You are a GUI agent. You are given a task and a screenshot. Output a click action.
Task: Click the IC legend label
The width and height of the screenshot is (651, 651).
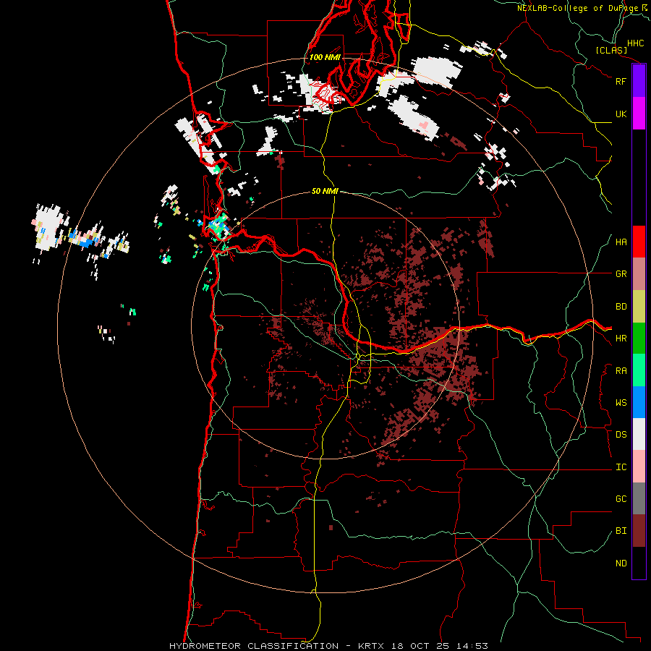(621, 467)
